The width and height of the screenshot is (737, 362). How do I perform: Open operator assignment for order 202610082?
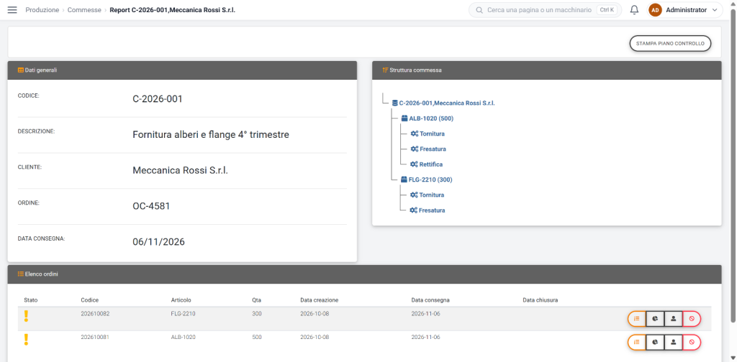coord(673,319)
